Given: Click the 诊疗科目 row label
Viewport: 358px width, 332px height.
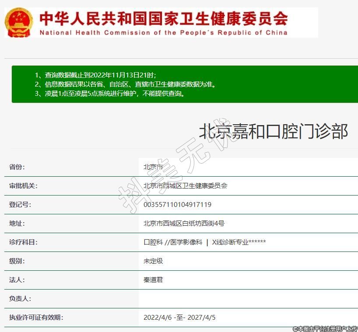Looking at the screenshot, I should coord(23,242).
